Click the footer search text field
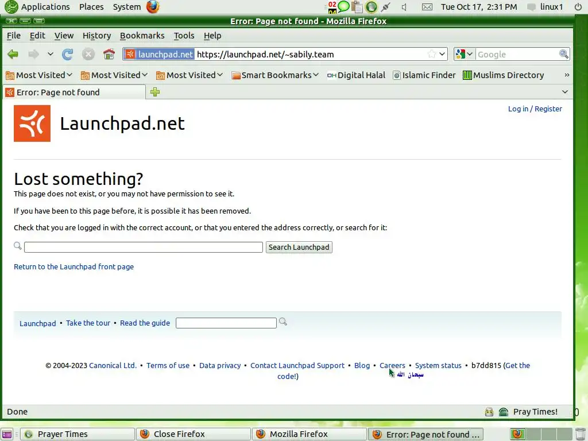This screenshot has width=588, height=441. tap(226, 323)
